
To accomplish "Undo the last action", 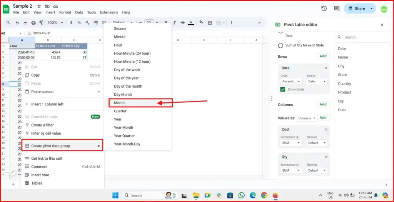I will pyautogui.click(x=17, y=23).
